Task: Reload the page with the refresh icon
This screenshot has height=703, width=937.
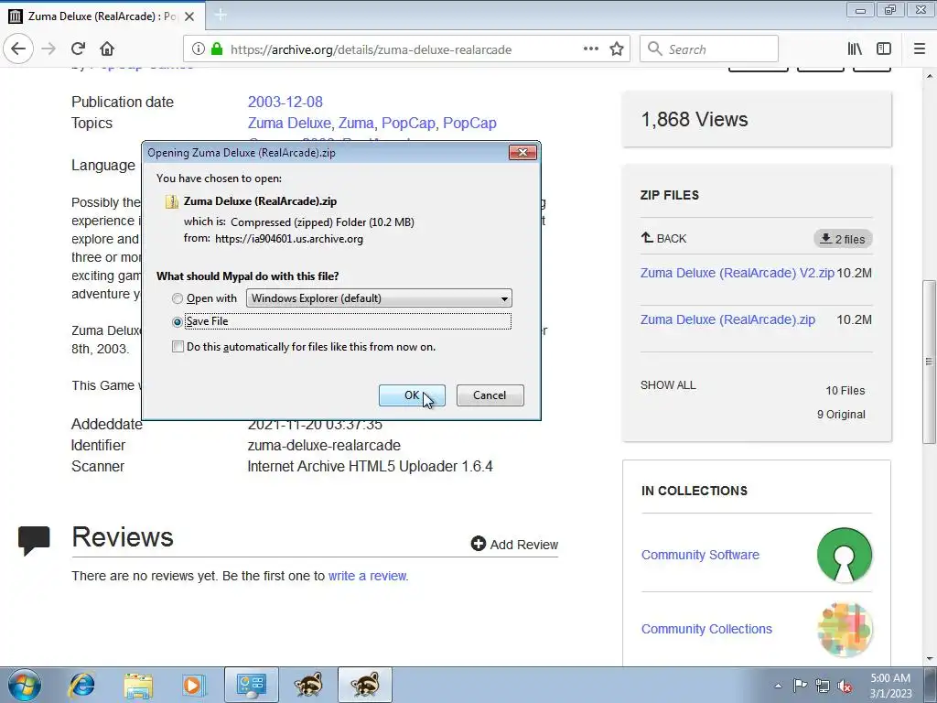Action: 78,49
